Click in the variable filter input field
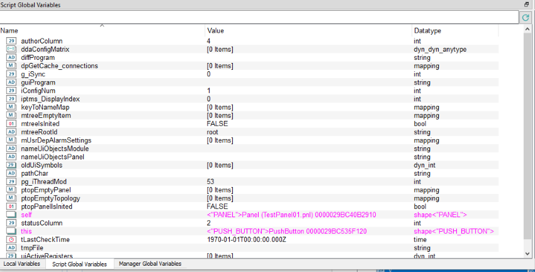This screenshot has height=272, width=535. [258, 17]
